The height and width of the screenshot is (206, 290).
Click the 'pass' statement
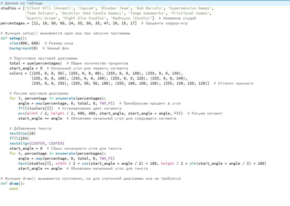[x=14, y=188]
